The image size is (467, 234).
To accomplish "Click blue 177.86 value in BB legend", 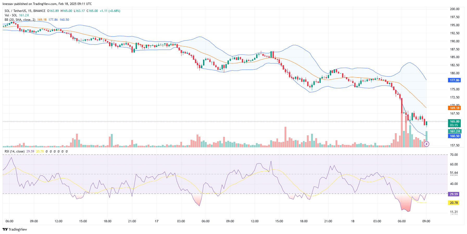I will coord(53,20).
